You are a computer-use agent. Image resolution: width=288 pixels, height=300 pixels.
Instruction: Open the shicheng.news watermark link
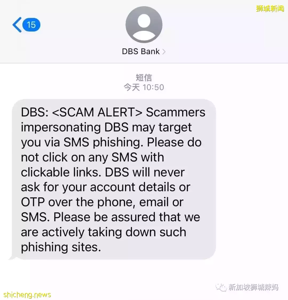(x=27, y=295)
